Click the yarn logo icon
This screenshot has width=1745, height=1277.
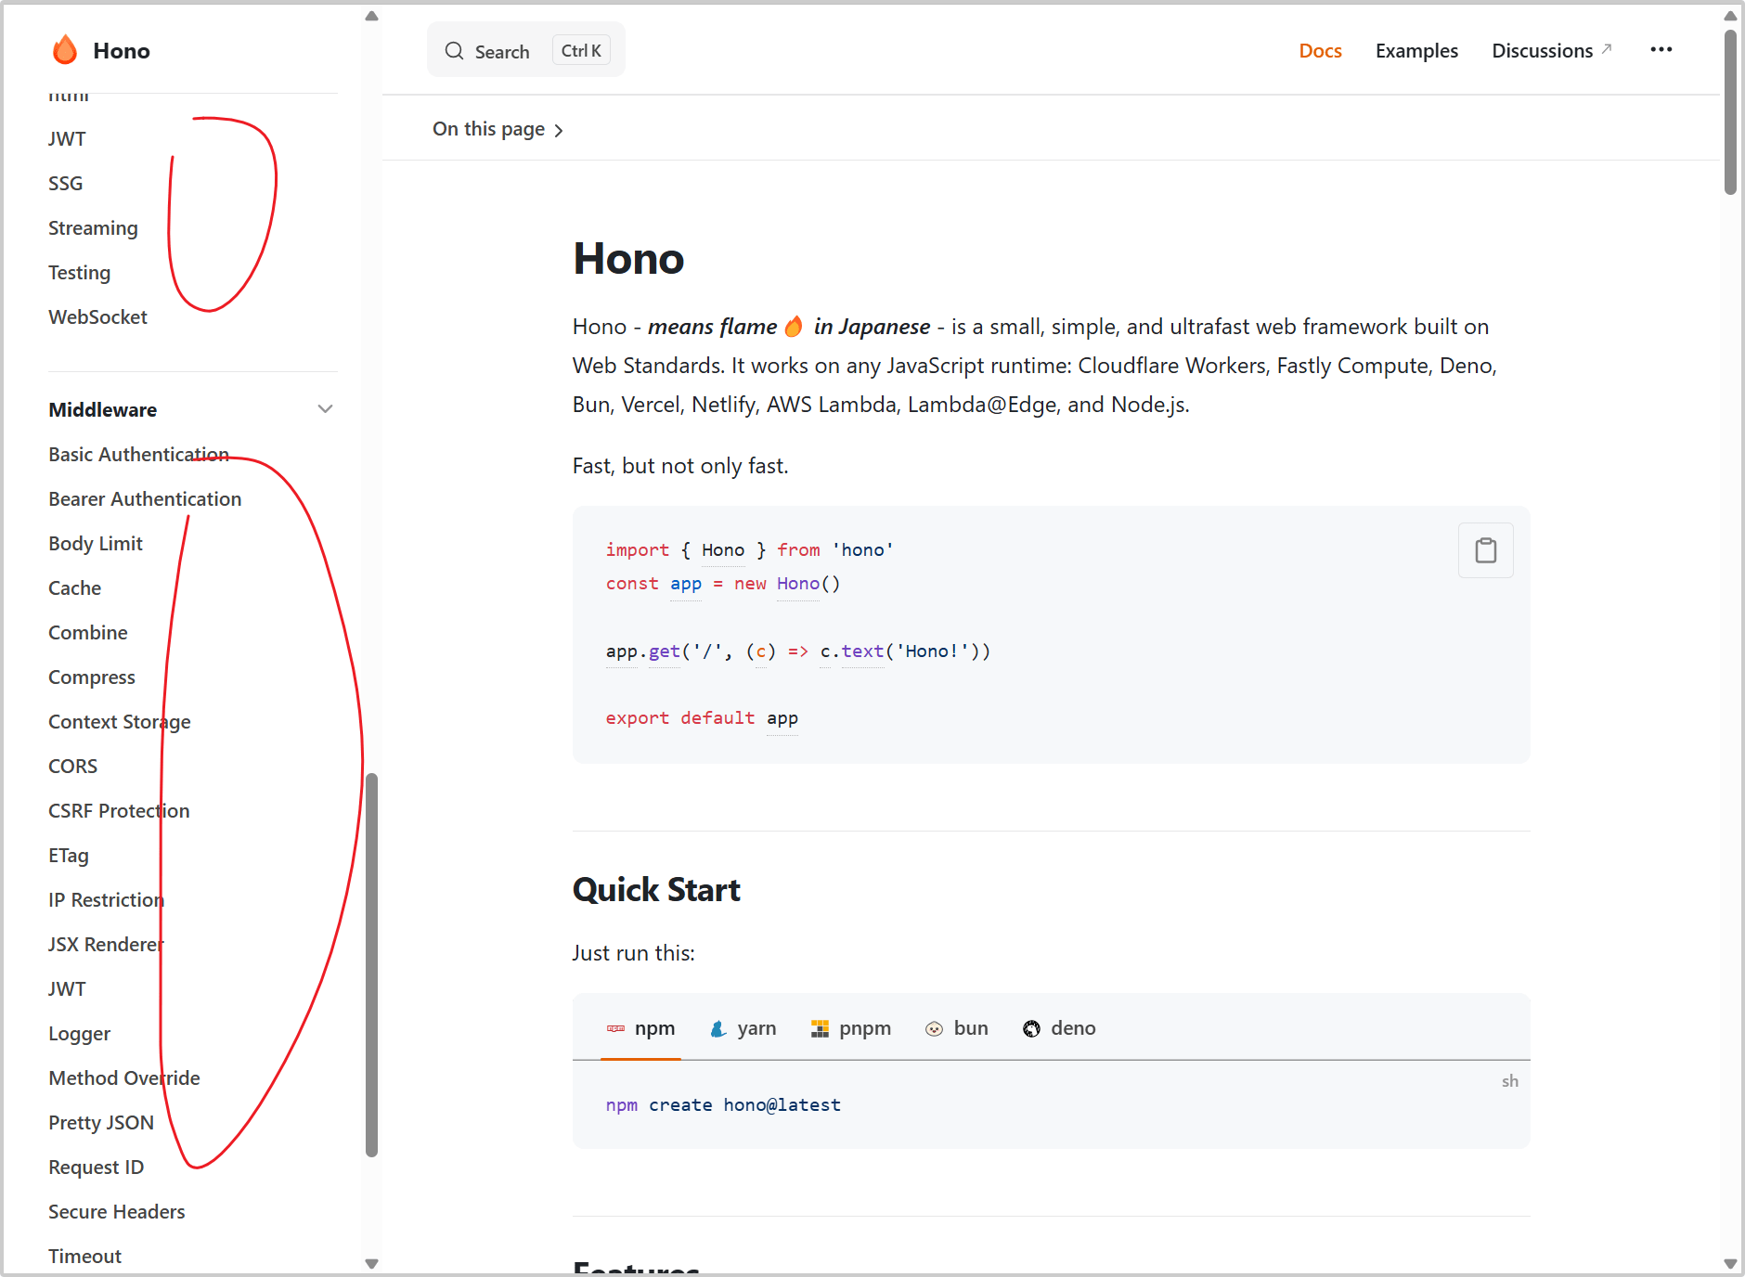(x=717, y=1028)
